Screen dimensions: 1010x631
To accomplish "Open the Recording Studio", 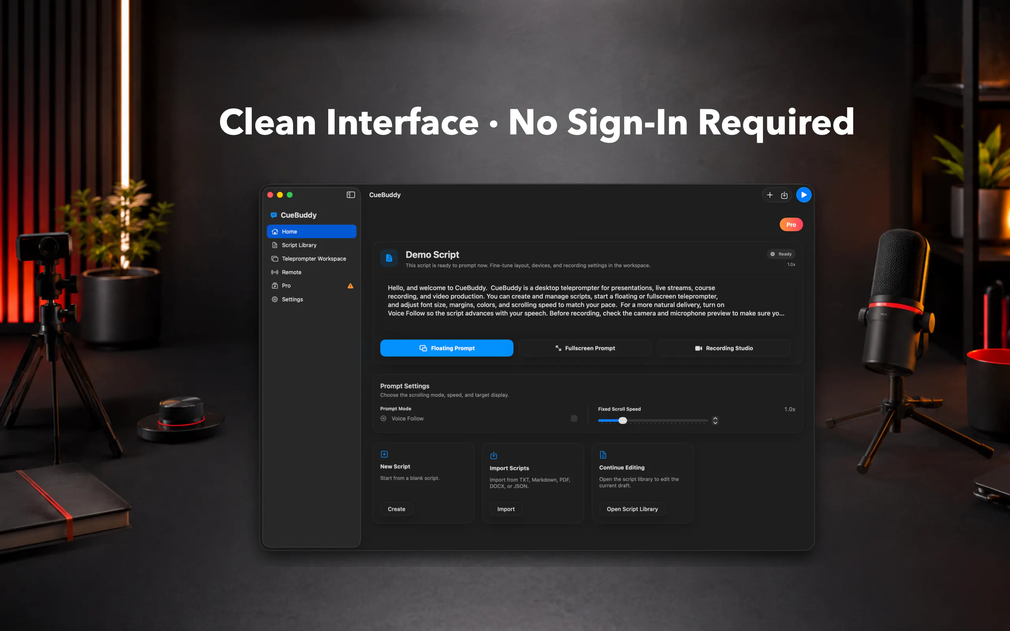I will pos(724,348).
